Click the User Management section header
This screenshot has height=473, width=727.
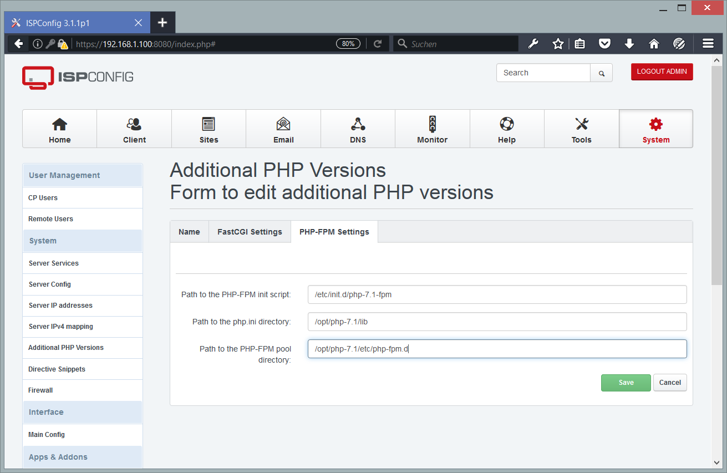pos(83,175)
